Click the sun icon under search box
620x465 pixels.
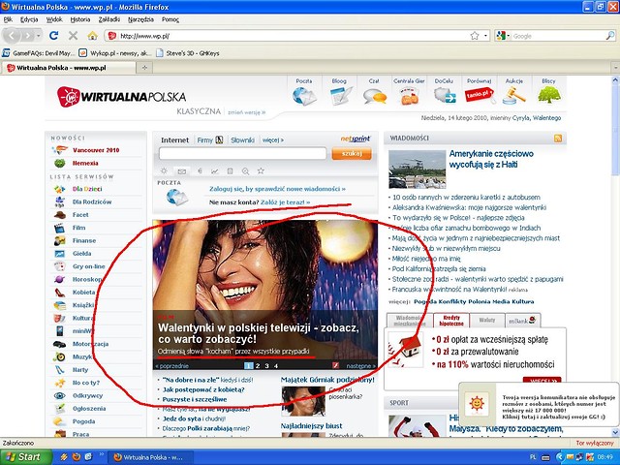coord(164,171)
